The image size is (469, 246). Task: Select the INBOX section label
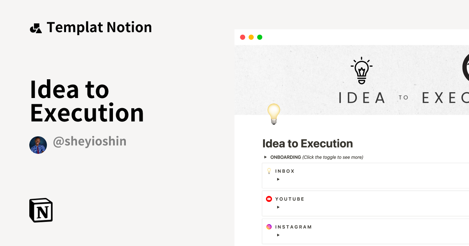tap(285, 171)
